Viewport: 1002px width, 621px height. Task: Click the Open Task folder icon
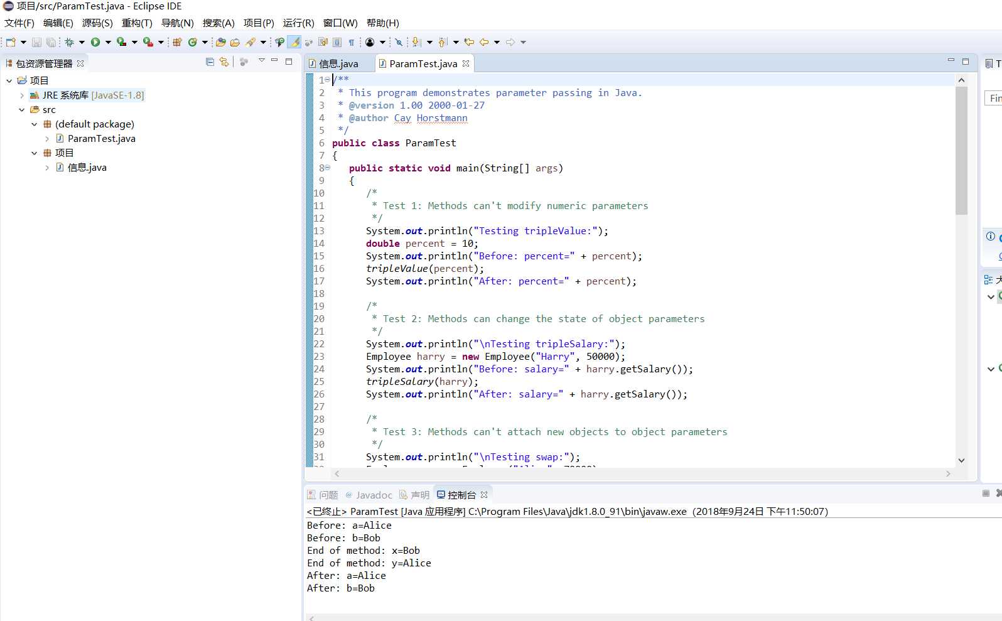(235, 42)
